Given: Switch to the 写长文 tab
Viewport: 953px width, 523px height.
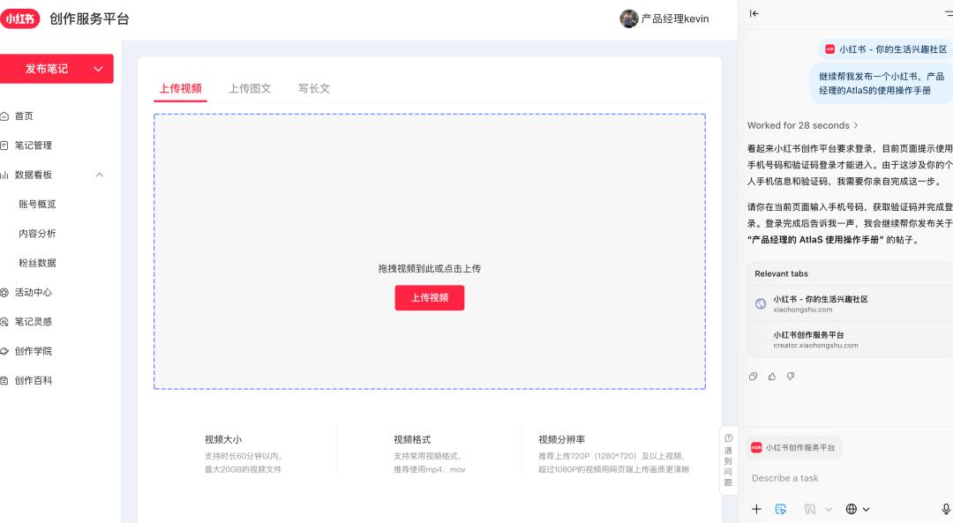Looking at the screenshot, I should [313, 88].
